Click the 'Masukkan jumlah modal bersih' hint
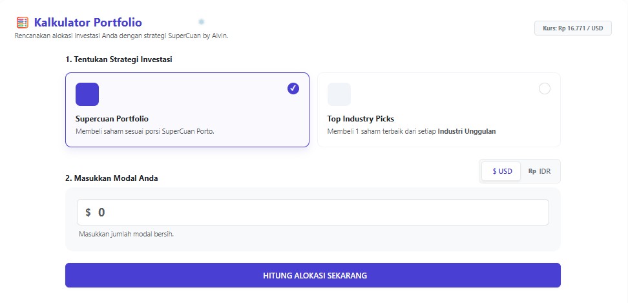628x303 pixels. 126,234
